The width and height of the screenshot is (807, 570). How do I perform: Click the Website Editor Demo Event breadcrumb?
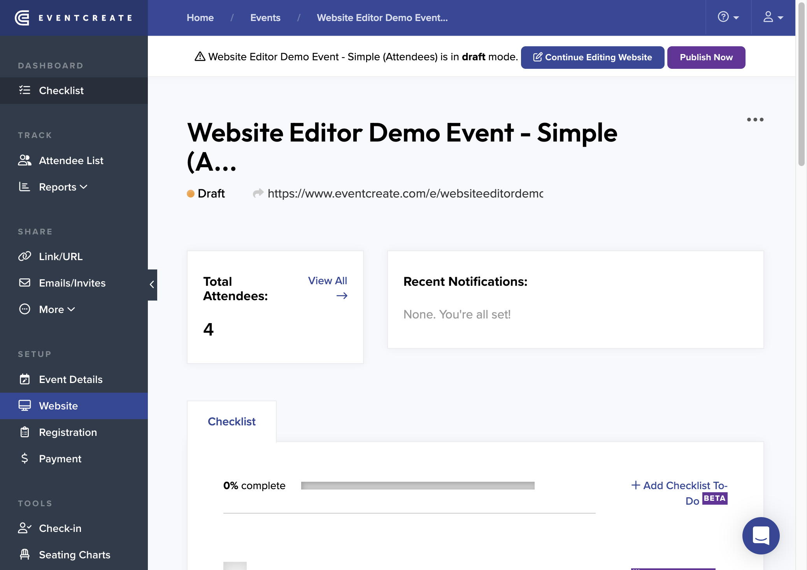pos(382,18)
